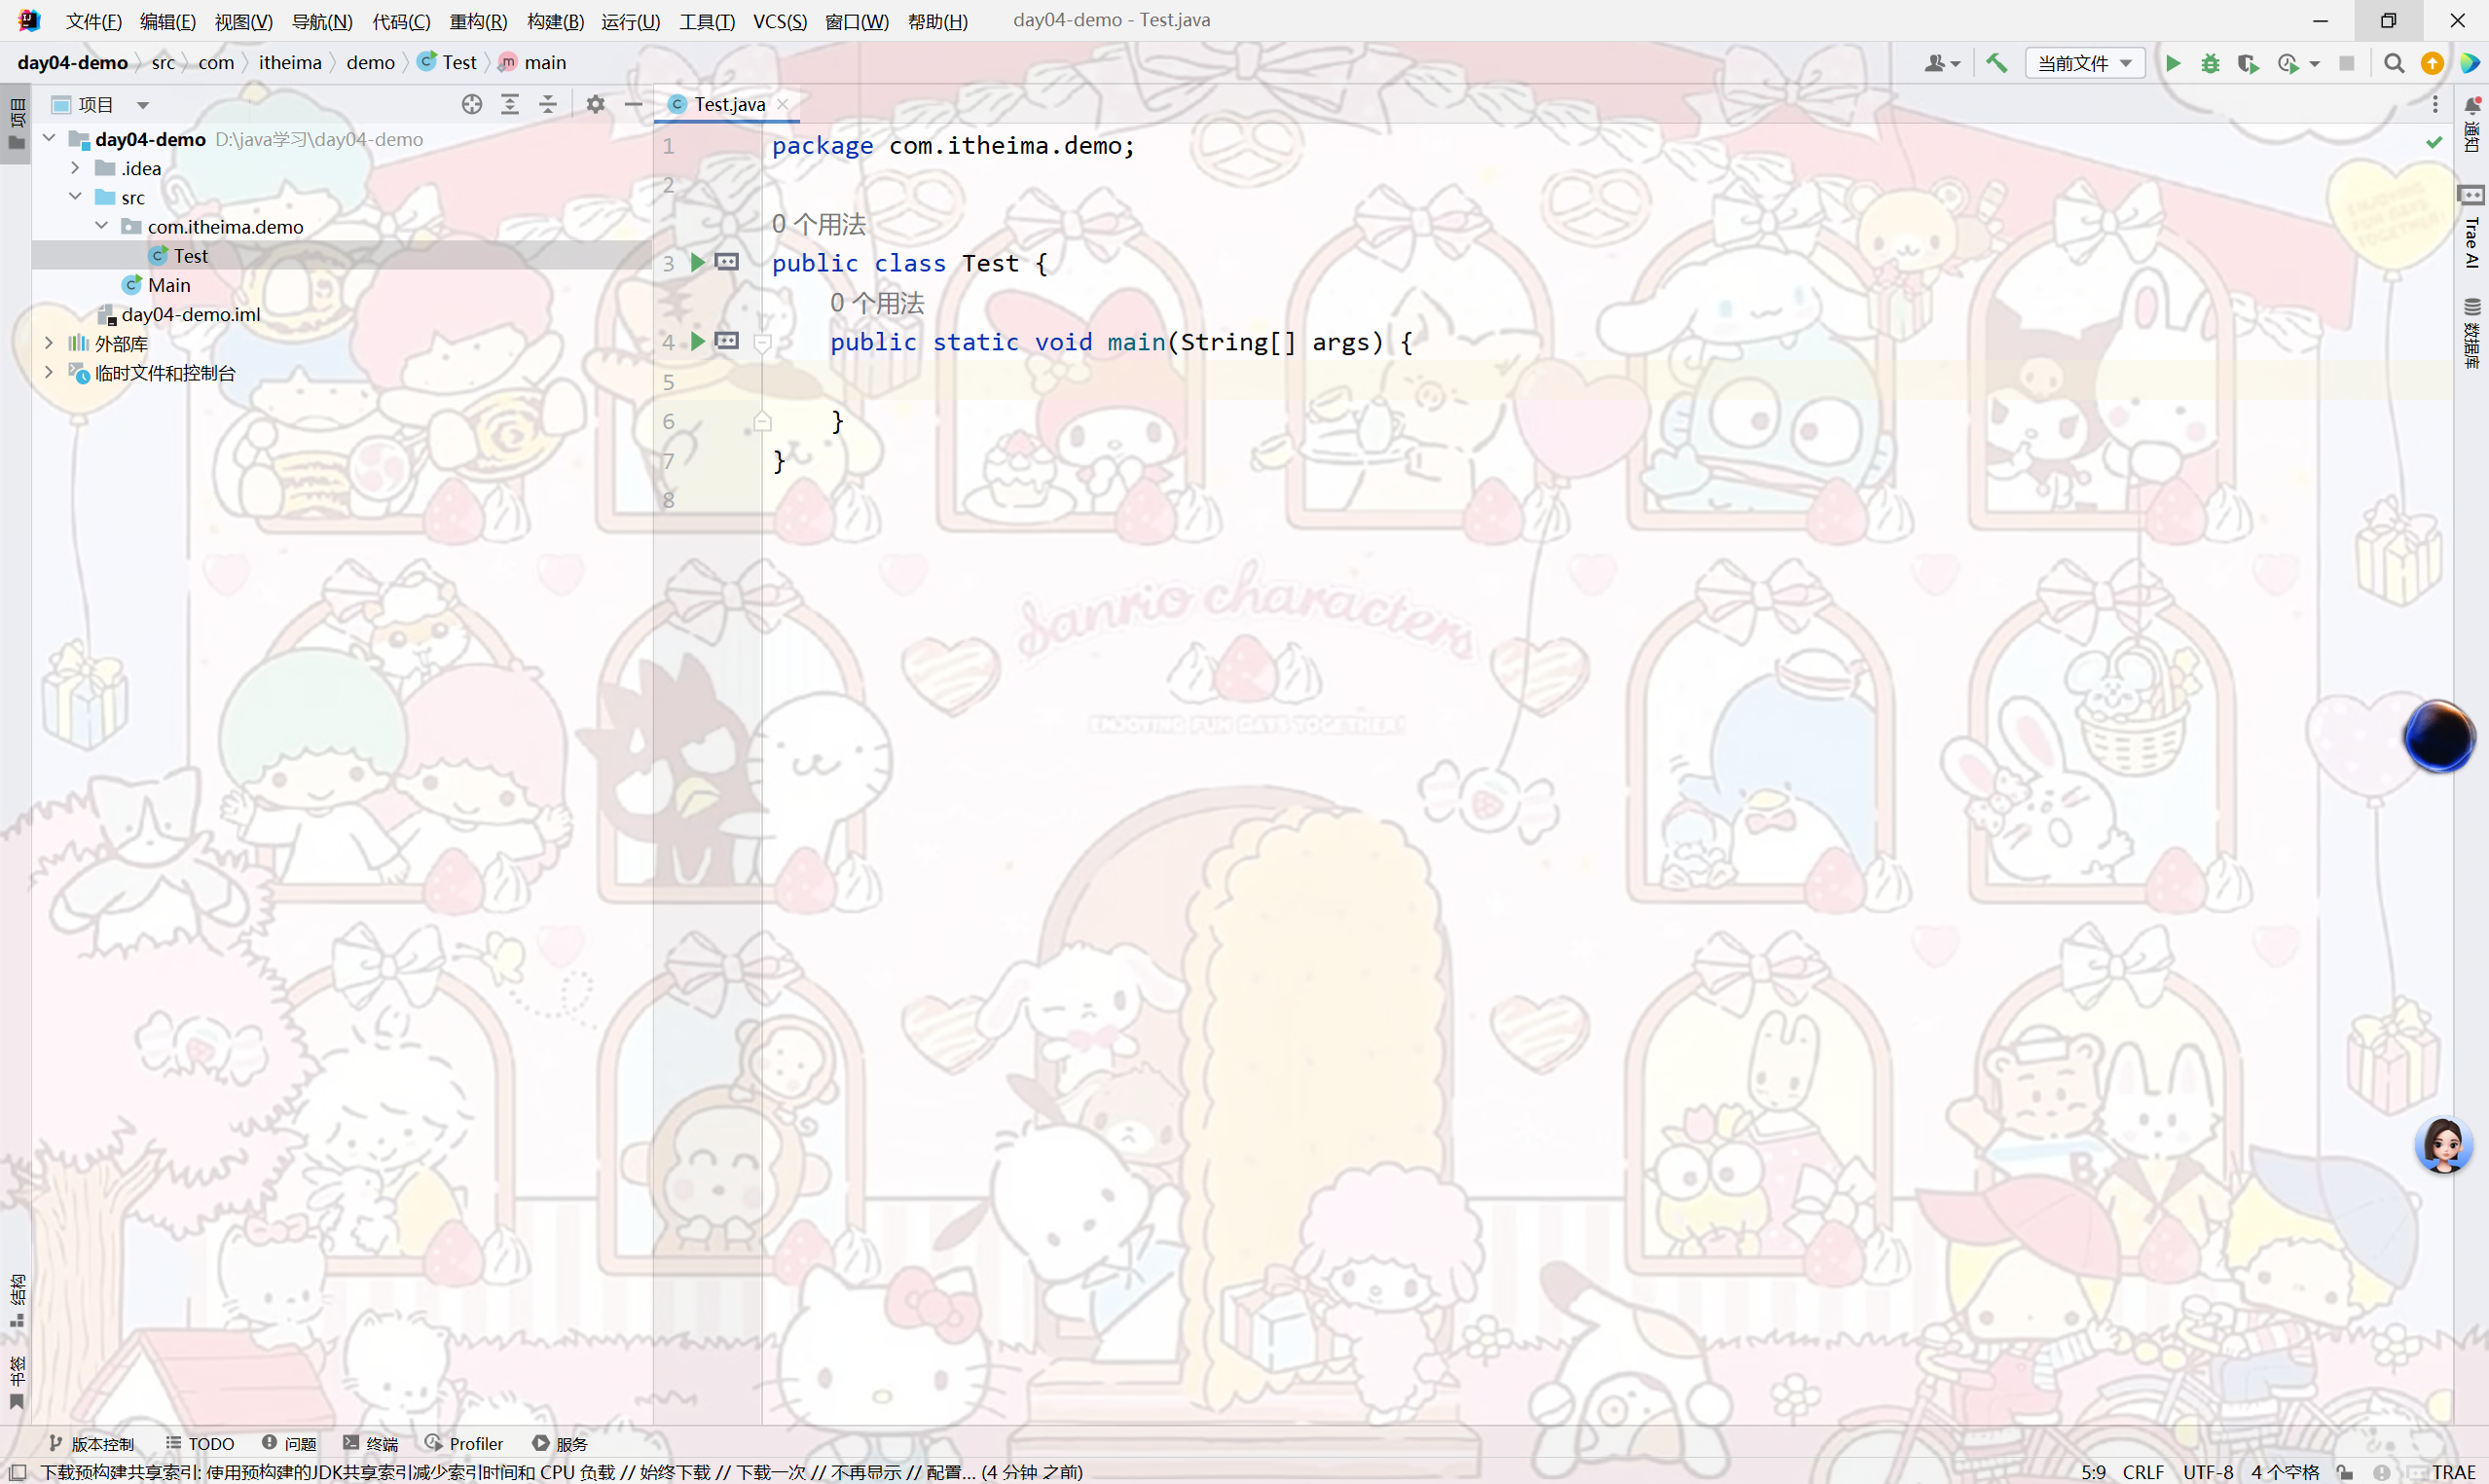Image resolution: width=2489 pixels, height=1484 pixels.
Task: Start debugging with the green bug icon
Action: [x=2210, y=63]
